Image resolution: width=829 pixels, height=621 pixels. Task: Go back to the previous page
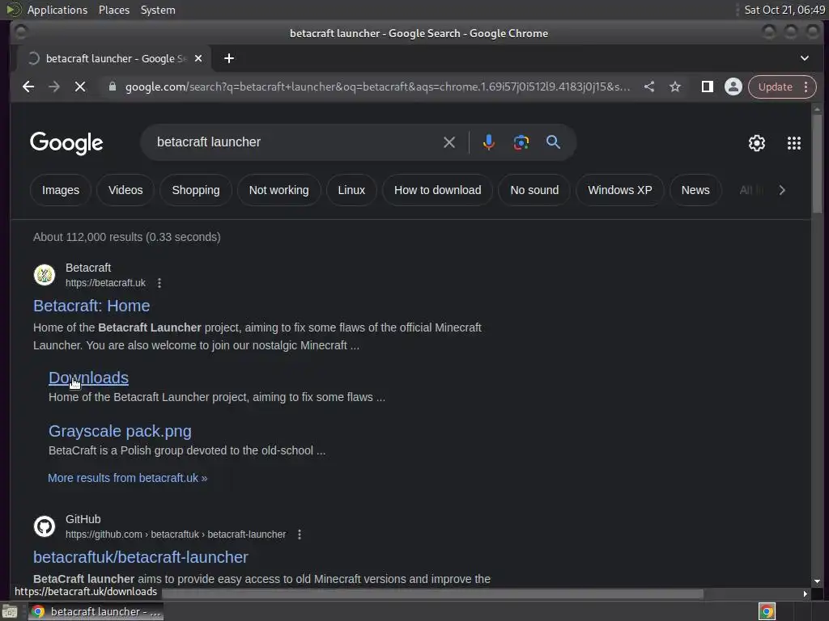pos(28,87)
